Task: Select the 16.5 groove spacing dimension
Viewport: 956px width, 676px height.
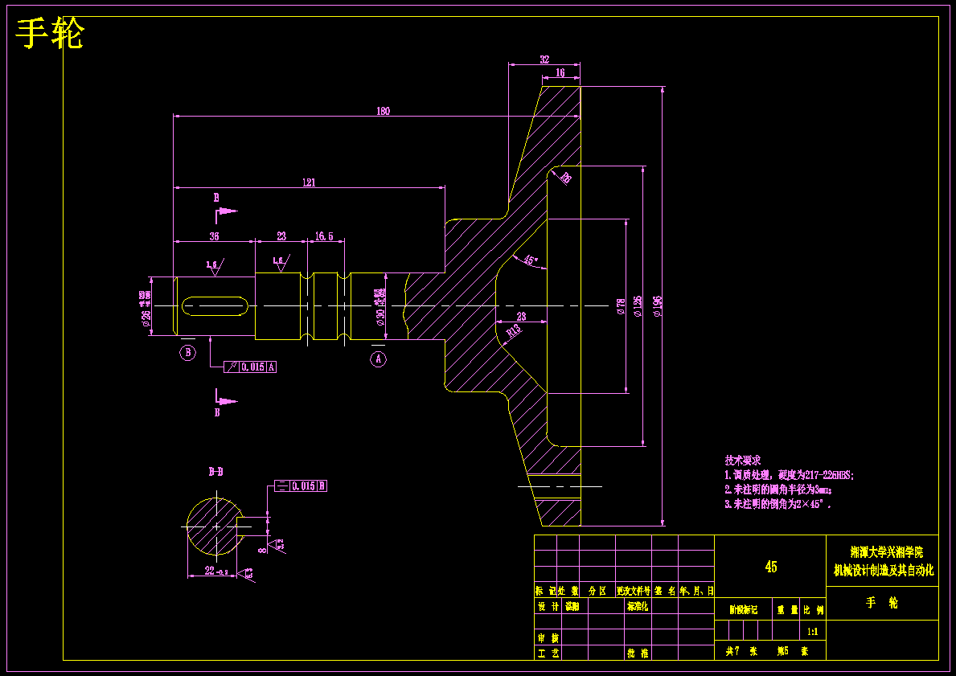Action: 324,236
